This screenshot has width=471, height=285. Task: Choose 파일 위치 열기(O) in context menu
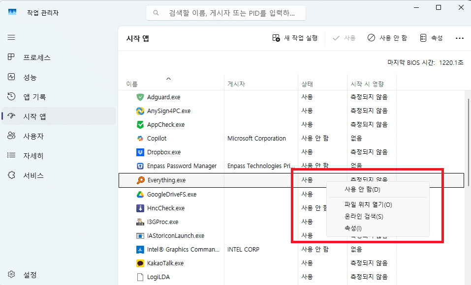[378, 204]
